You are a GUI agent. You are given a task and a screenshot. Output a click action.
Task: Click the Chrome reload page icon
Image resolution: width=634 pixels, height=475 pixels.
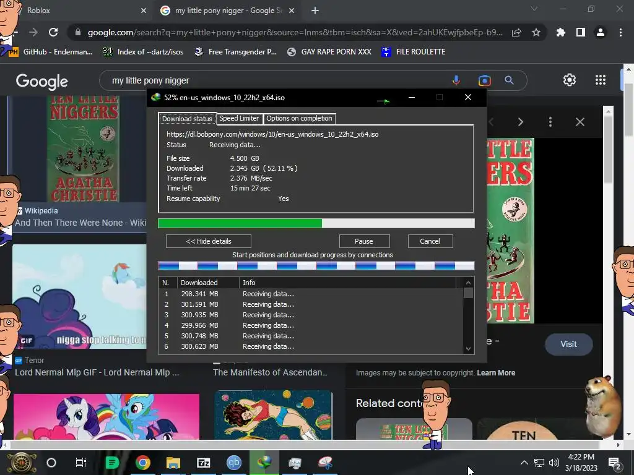[x=53, y=32]
